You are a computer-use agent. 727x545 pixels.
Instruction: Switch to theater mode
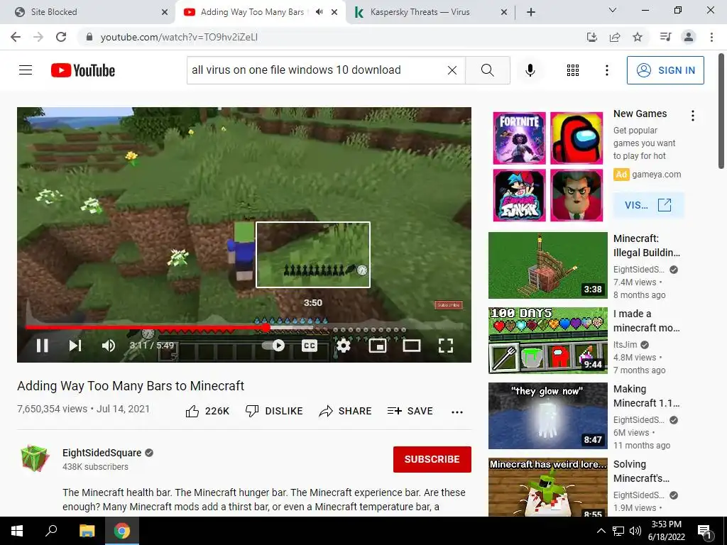tap(411, 346)
